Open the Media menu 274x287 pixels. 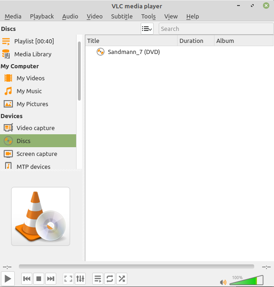13,17
